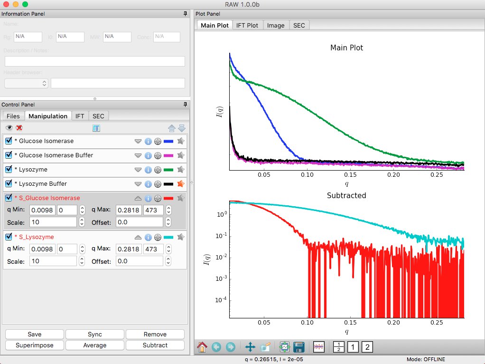This screenshot has width=485, height=364.
Task: Click the hide-all crossed eye icon
Action: (19, 128)
